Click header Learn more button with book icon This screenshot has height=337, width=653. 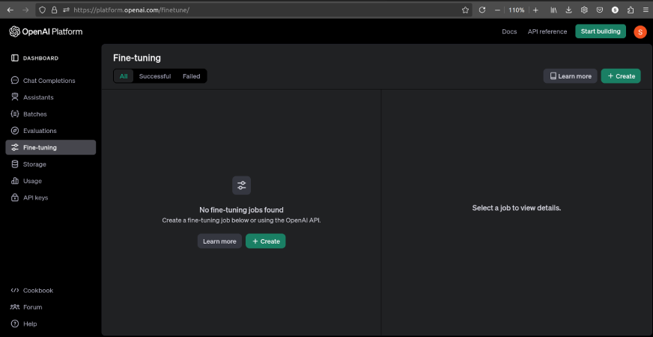570,76
